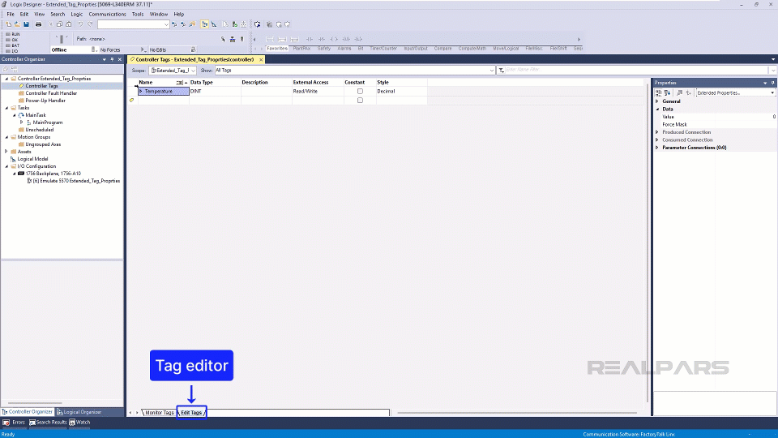Click the Open project folder icon
The width and height of the screenshot is (778, 438).
17,24
